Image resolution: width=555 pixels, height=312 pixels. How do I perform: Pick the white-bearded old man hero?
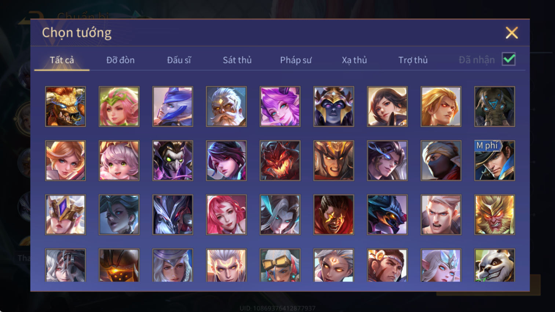coord(226,107)
